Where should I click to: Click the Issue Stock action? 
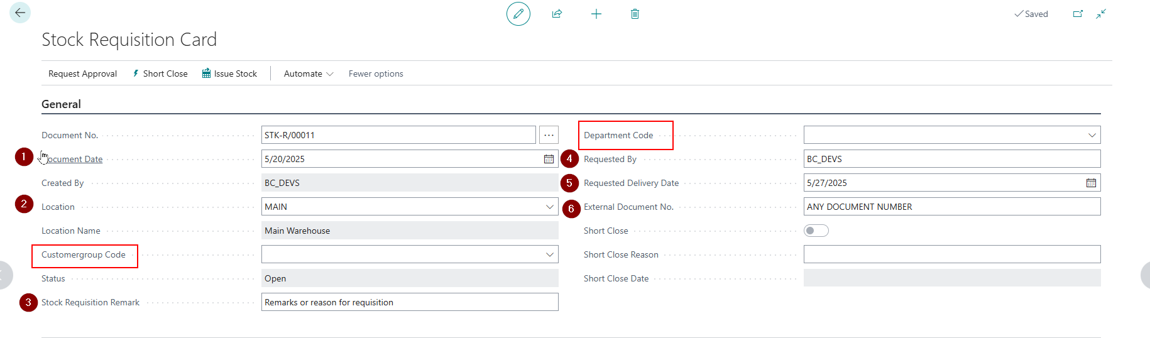point(229,74)
